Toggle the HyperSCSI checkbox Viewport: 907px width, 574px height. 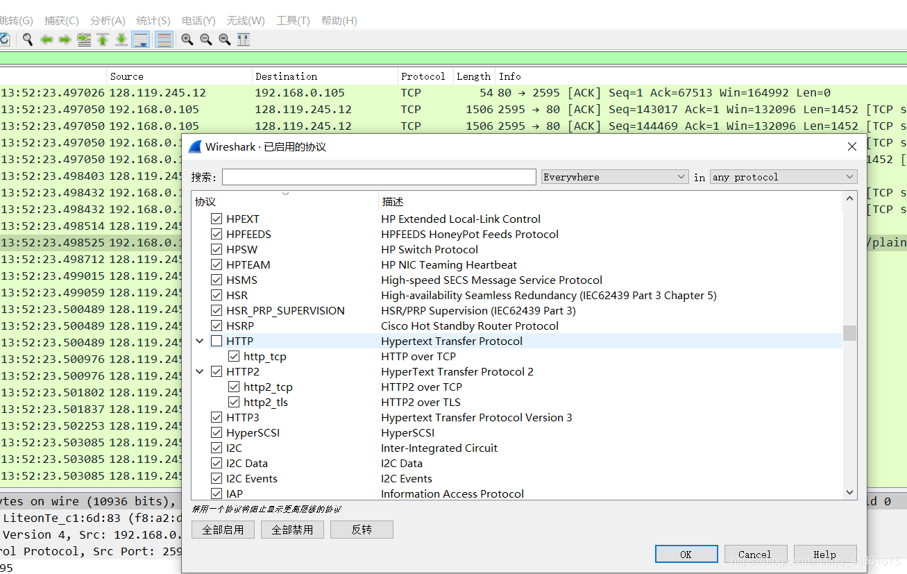[217, 432]
